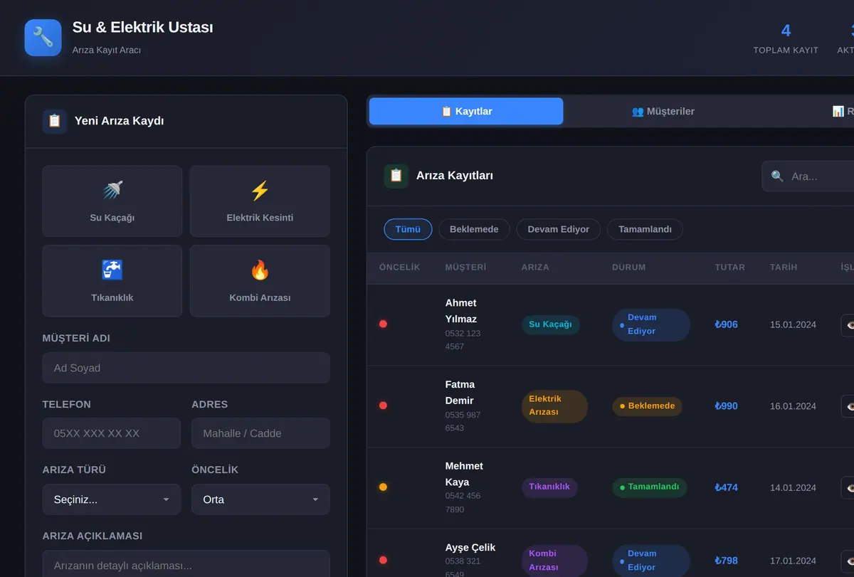View details of Ahmet Yılmaz record
The width and height of the screenshot is (854, 577).
click(x=848, y=325)
